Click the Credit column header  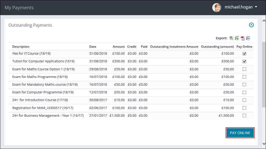tap(132, 47)
